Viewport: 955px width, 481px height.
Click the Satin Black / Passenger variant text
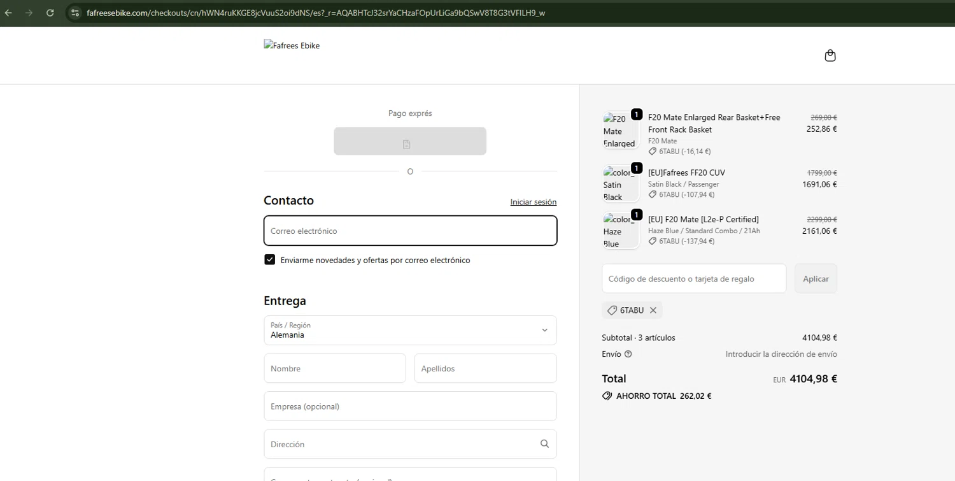tap(683, 184)
